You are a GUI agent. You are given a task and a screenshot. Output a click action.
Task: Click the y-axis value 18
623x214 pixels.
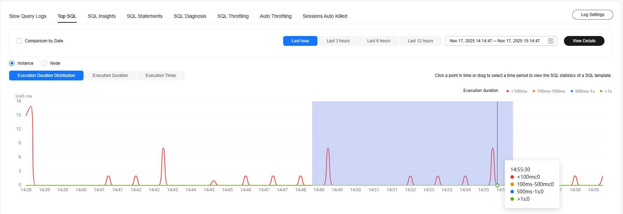pos(19,101)
